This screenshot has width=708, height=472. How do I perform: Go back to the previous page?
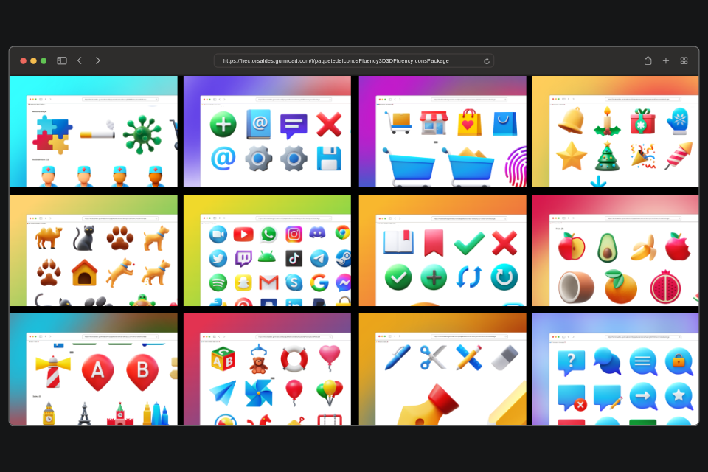pos(80,60)
